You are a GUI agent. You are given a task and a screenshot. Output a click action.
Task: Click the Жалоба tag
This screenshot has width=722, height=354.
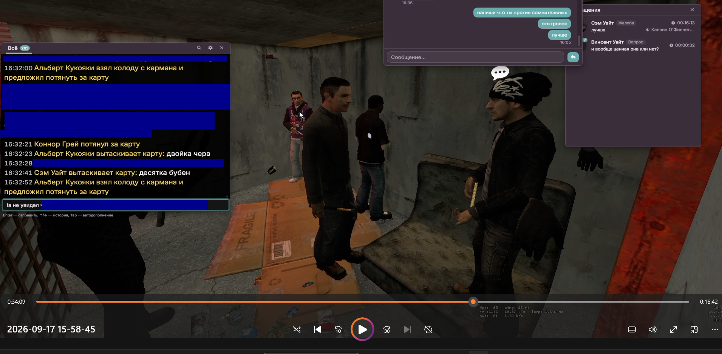click(x=626, y=23)
